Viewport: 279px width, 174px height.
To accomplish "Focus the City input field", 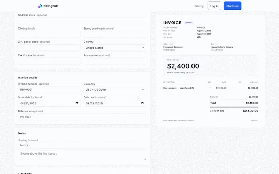I will click(49, 34).
